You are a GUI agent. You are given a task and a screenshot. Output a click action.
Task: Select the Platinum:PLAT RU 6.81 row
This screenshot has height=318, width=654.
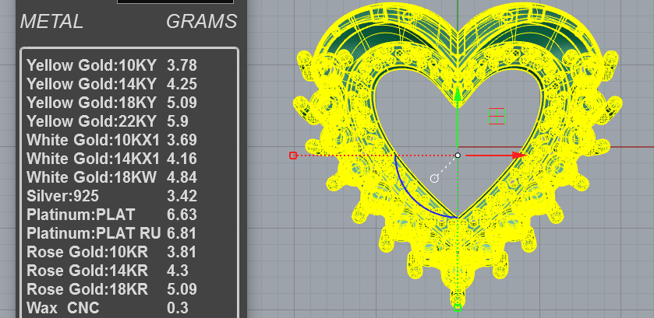click(111, 233)
